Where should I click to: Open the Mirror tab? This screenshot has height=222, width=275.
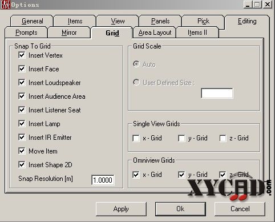click(69, 33)
